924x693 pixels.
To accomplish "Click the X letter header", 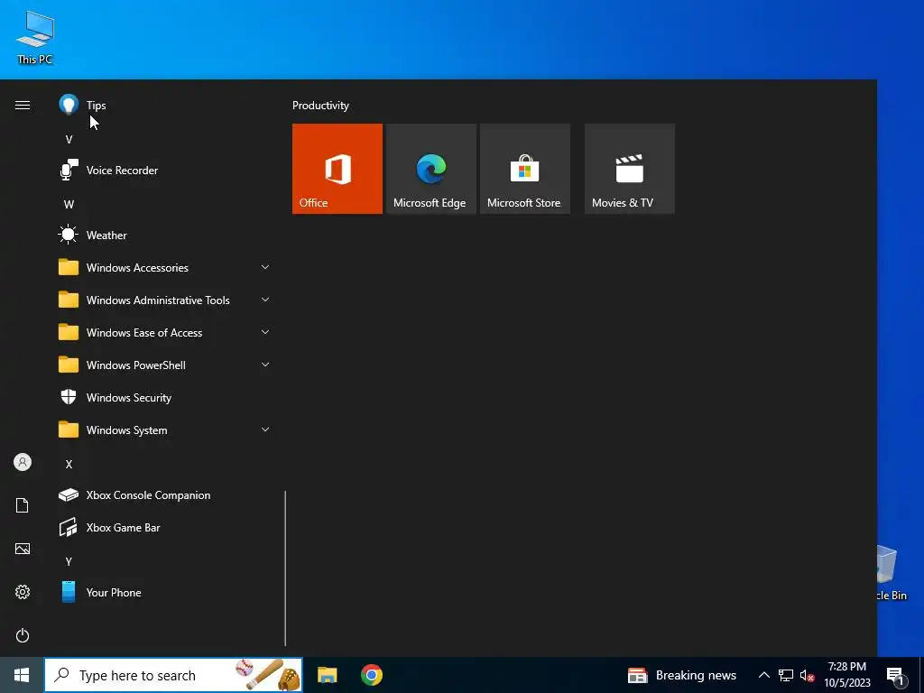I will pyautogui.click(x=69, y=465).
